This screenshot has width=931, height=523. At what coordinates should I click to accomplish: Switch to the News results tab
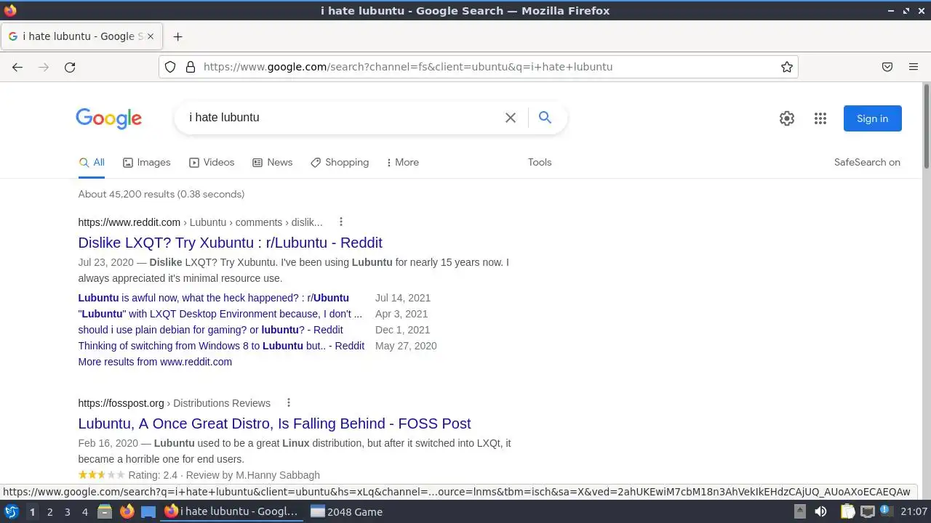(272, 163)
